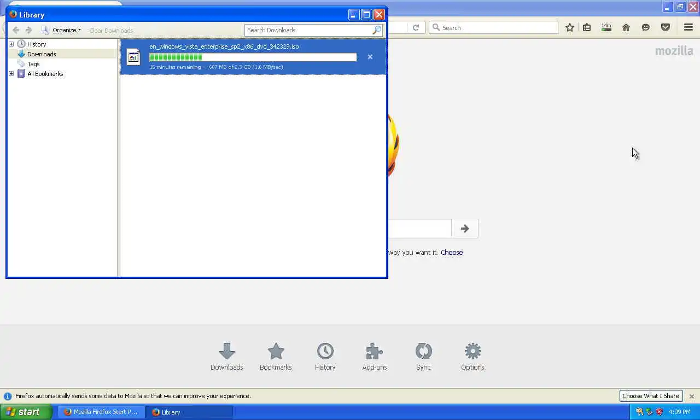Open the Windows Start menu

pos(26,412)
